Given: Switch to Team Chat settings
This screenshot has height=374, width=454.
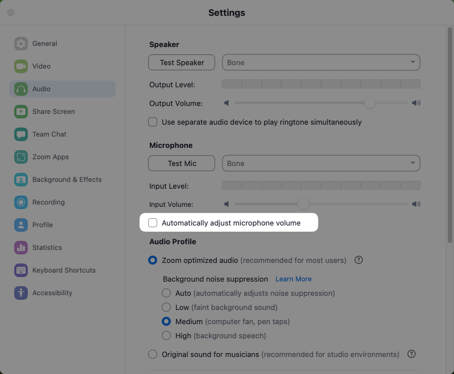Looking at the screenshot, I should coord(62,134).
